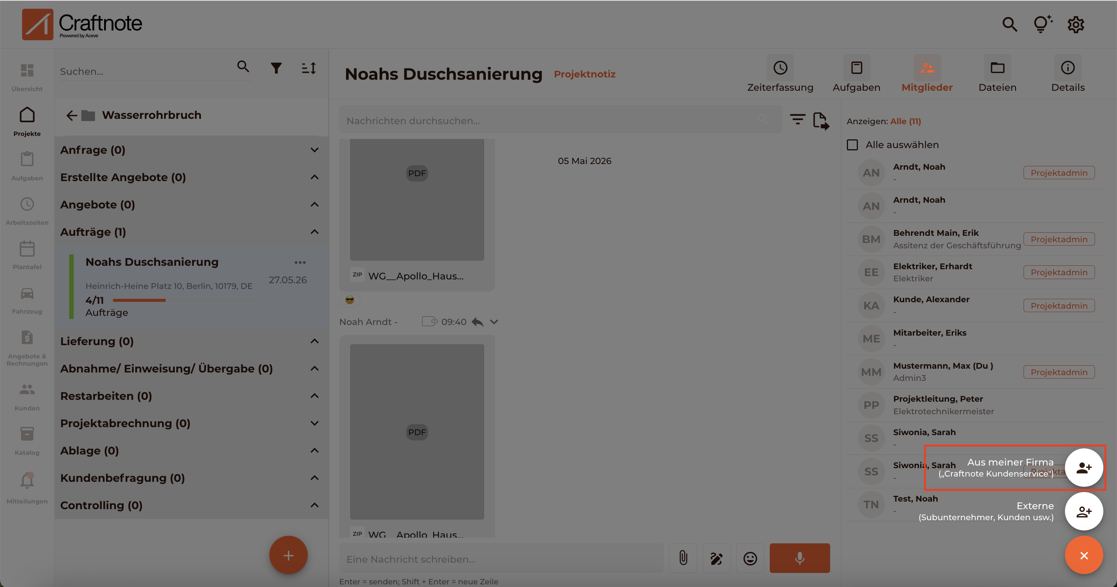Viewport: 1117px width, 587px height.
Task: Expand Projektabrechnung (0) section
Action: [x=314, y=423]
